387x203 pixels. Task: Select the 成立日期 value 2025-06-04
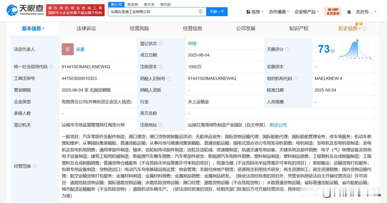(x=199, y=55)
